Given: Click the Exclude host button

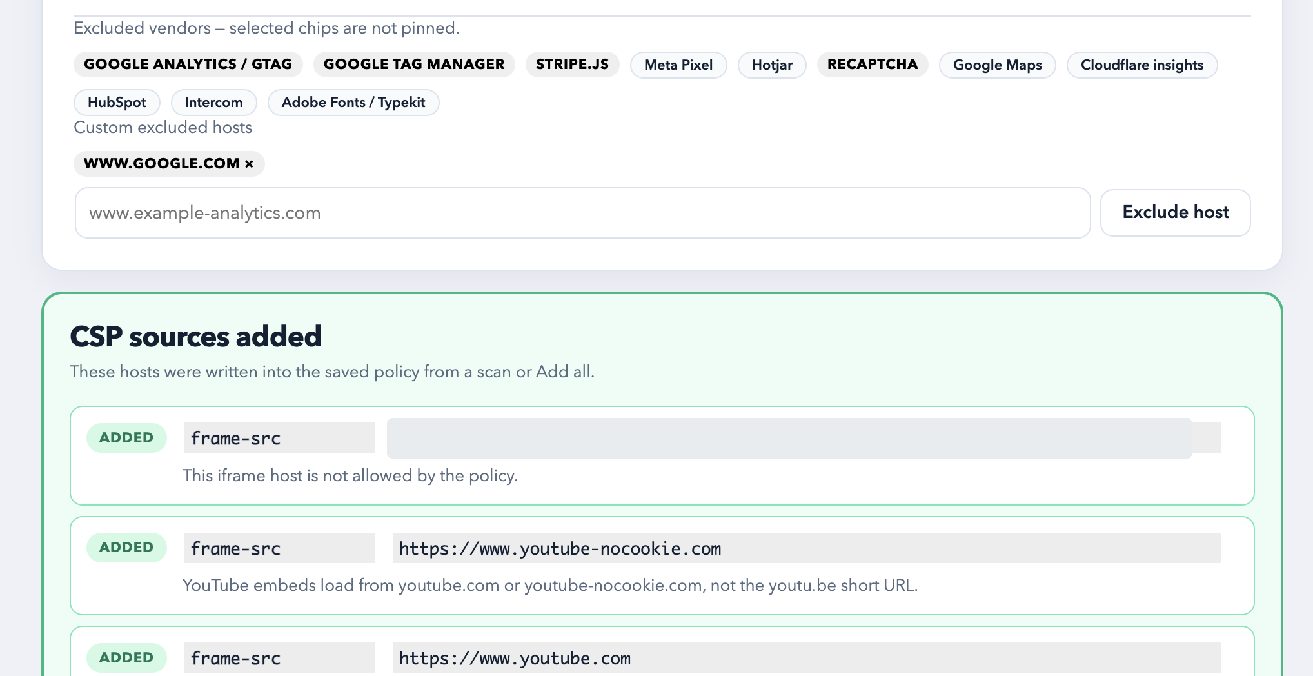Looking at the screenshot, I should coord(1175,213).
